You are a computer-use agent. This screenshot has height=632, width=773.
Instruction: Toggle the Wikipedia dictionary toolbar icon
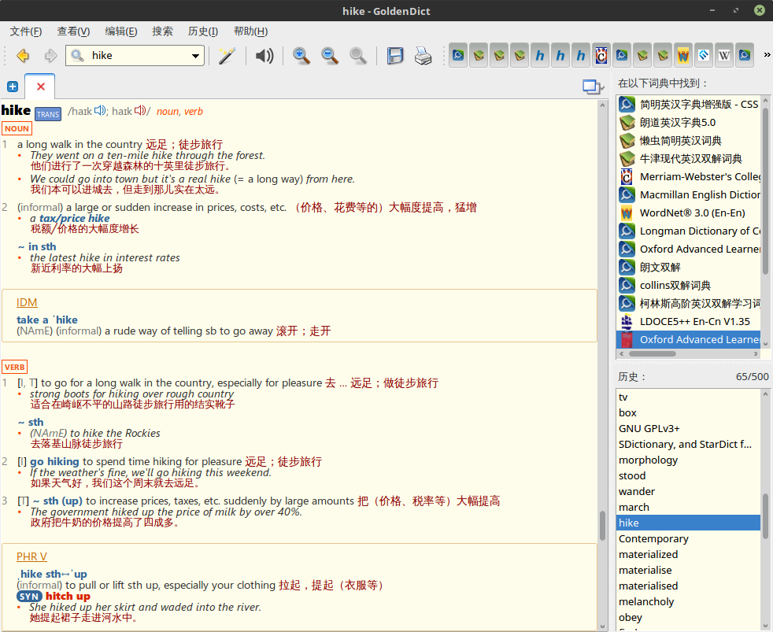[724, 56]
